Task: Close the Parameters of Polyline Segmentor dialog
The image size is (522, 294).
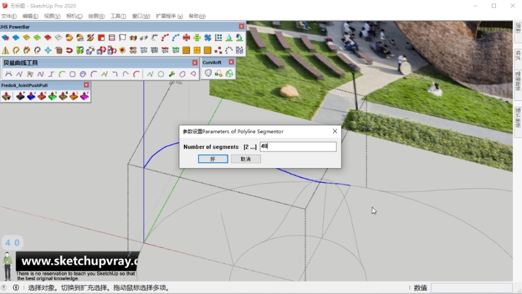Action: [335, 131]
